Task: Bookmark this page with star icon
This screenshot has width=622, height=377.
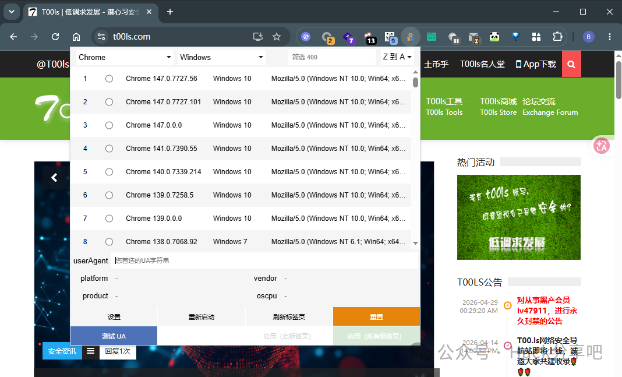Action: coord(277,37)
